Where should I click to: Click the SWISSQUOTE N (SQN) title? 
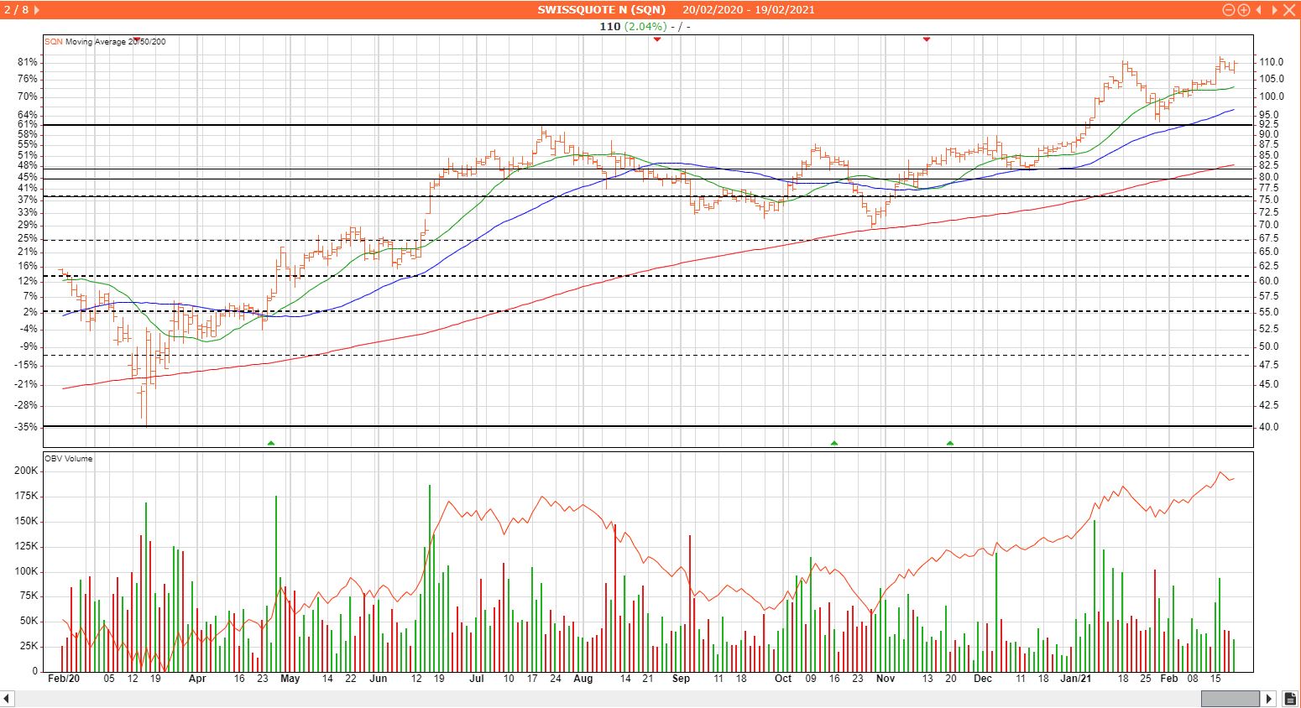pyautogui.click(x=601, y=10)
